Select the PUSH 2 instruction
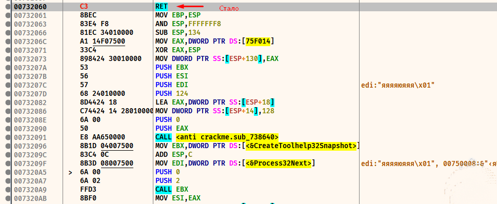This screenshot has height=204, width=497. 168,180
